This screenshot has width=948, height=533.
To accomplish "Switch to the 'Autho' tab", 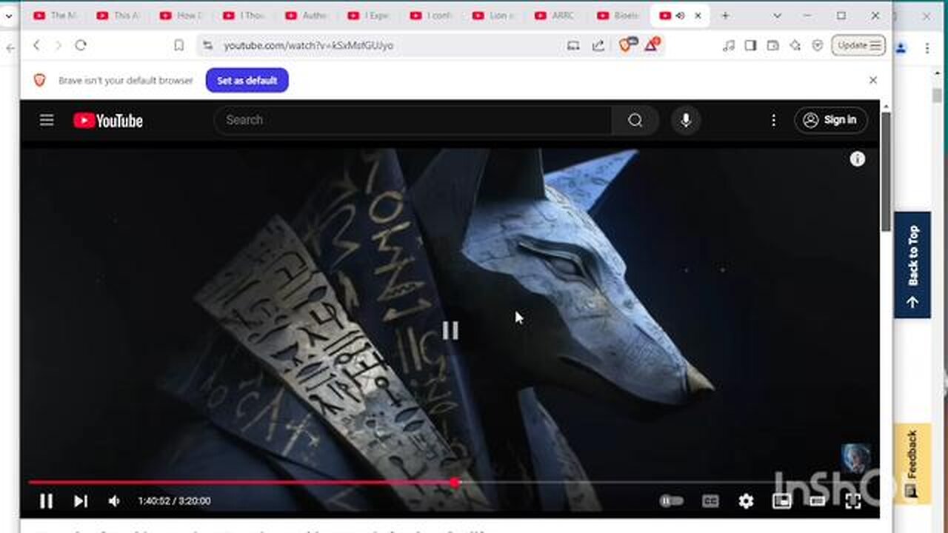I will tap(307, 16).
